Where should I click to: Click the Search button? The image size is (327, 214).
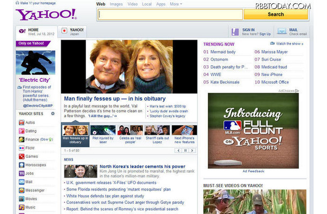pyautogui.click(x=276, y=14)
